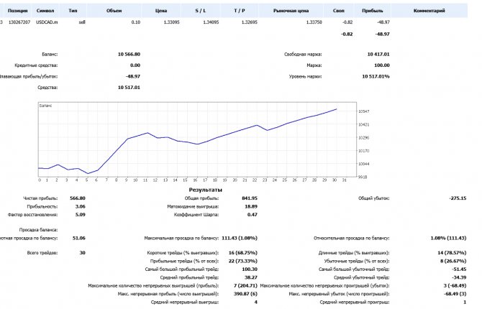
Task: Click the stop loss value 1.34095
Action: click(211, 22)
